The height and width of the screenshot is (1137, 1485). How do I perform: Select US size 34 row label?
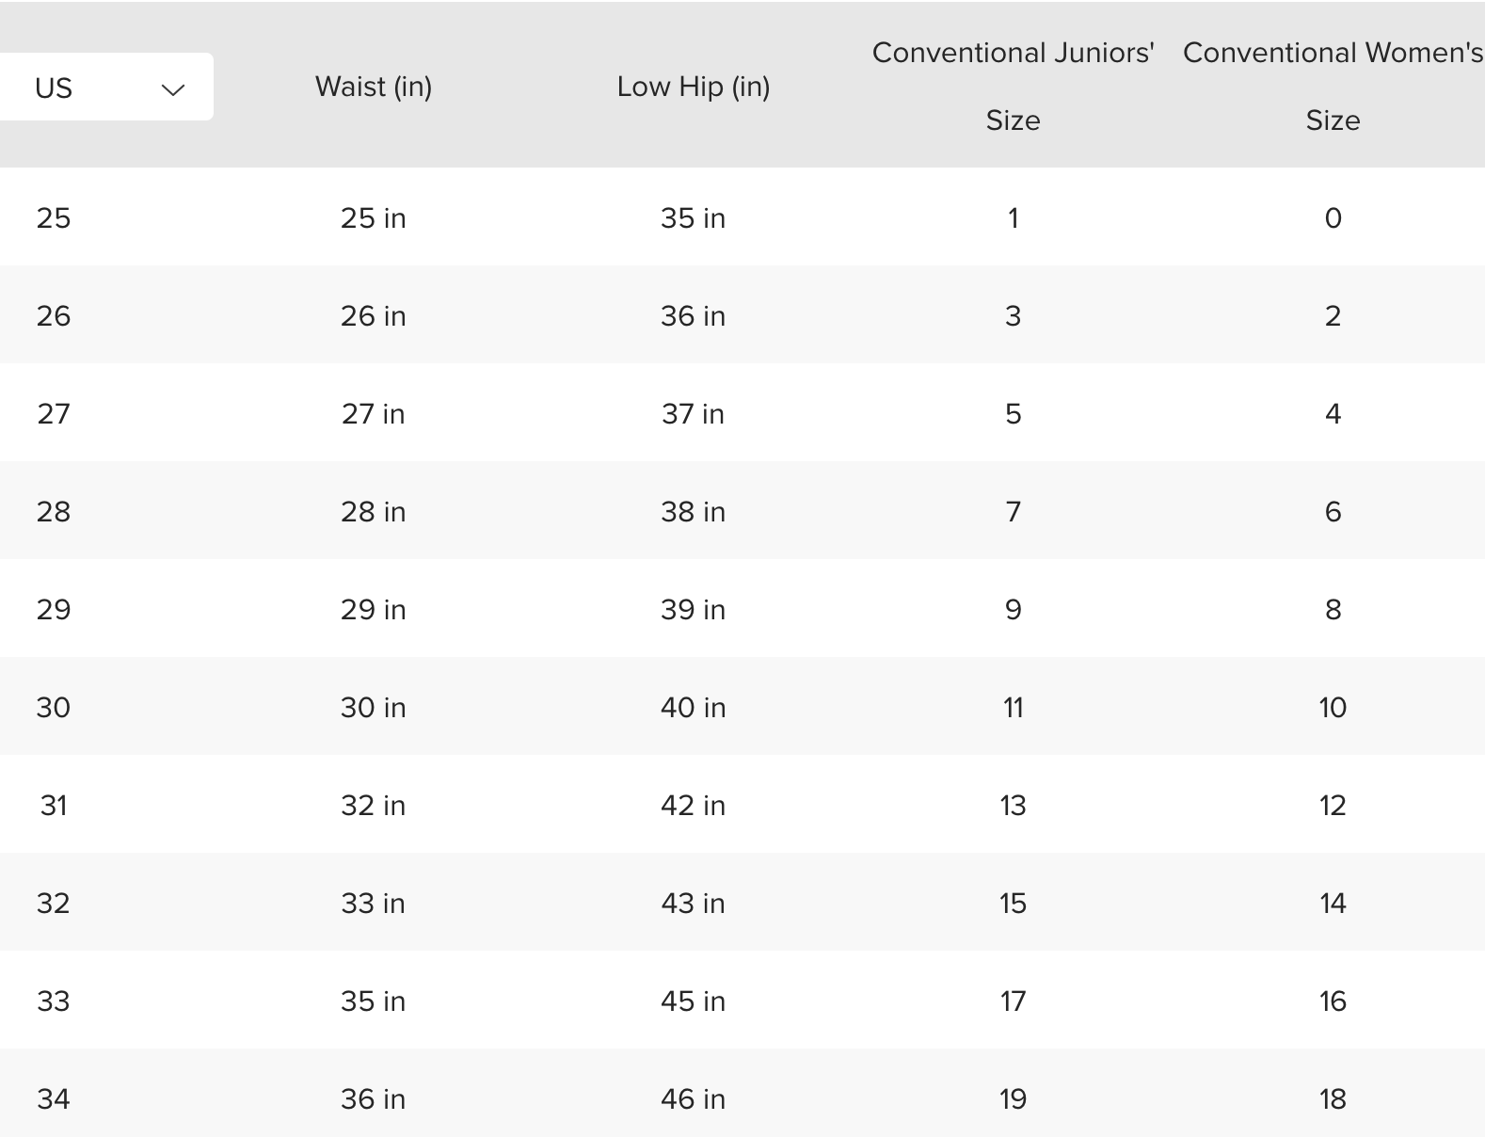pyautogui.click(x=54, y=1099)
